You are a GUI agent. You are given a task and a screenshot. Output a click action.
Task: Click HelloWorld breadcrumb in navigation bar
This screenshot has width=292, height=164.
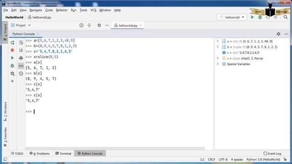click(14, 17)
